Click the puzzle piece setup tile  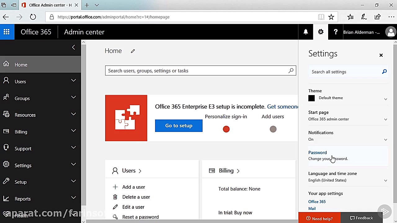[126, 118]
